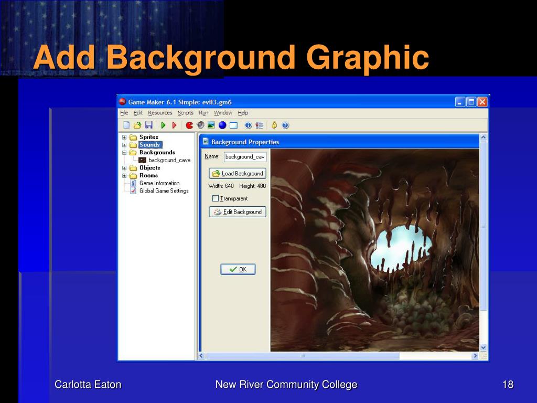This screenshot has width=537, height=403.
Task: Collapse the Backgrounds tree node
Action: [x=124, y=153]
